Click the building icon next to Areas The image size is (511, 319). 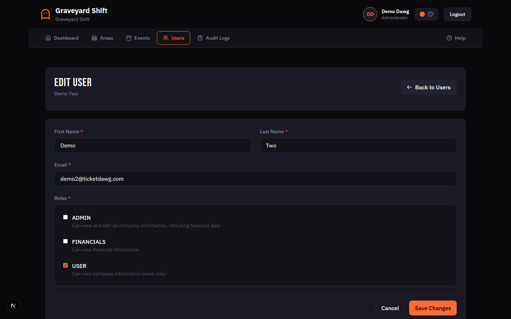tap(94, 38)
